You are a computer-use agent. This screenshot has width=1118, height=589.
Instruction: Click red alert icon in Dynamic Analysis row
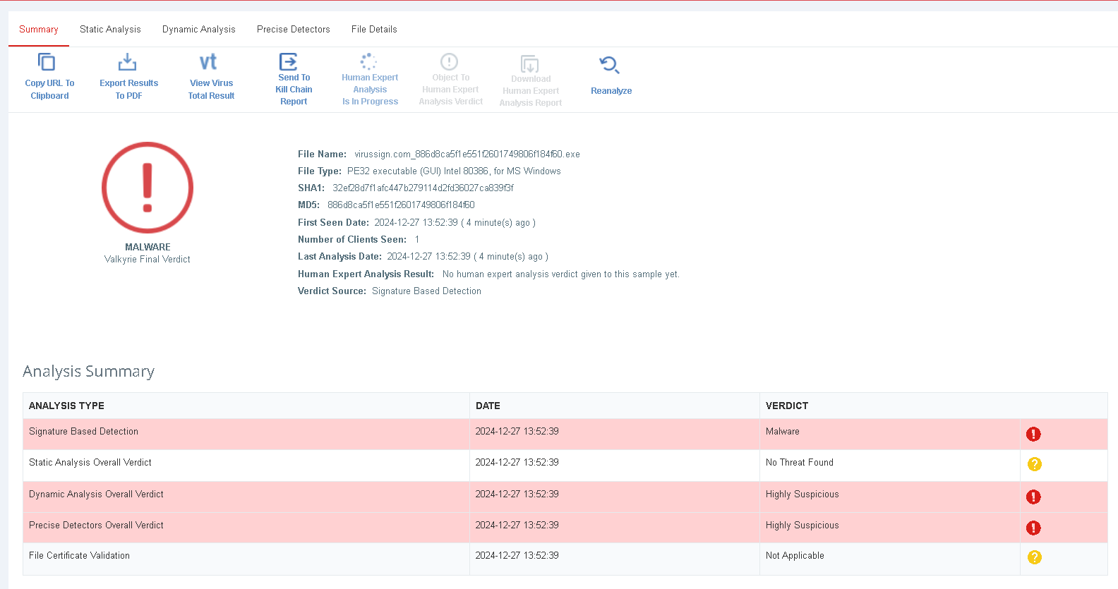[1033, 497]
